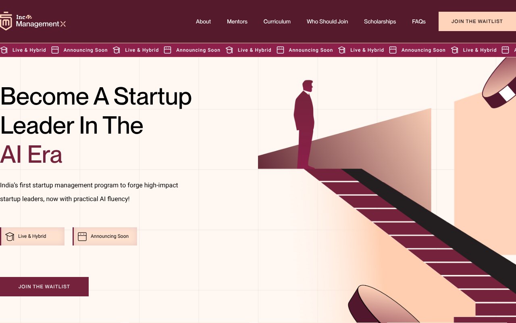
Task: Click the Announcing Soon badge in the hero area
Action: pos(105,236)
